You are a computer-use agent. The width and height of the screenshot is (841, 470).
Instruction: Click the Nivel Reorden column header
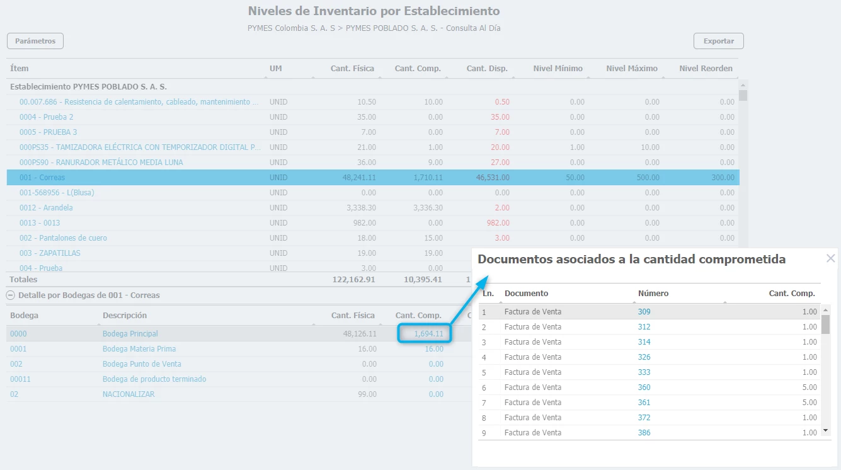coord(706,68)
